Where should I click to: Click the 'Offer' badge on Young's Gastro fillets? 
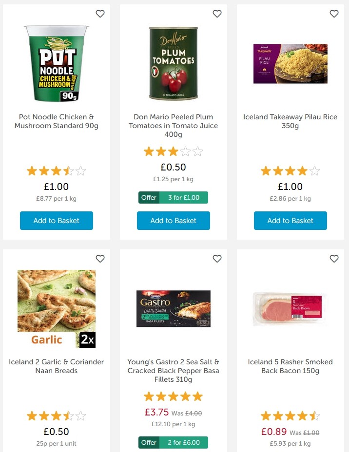pos(149,442)
